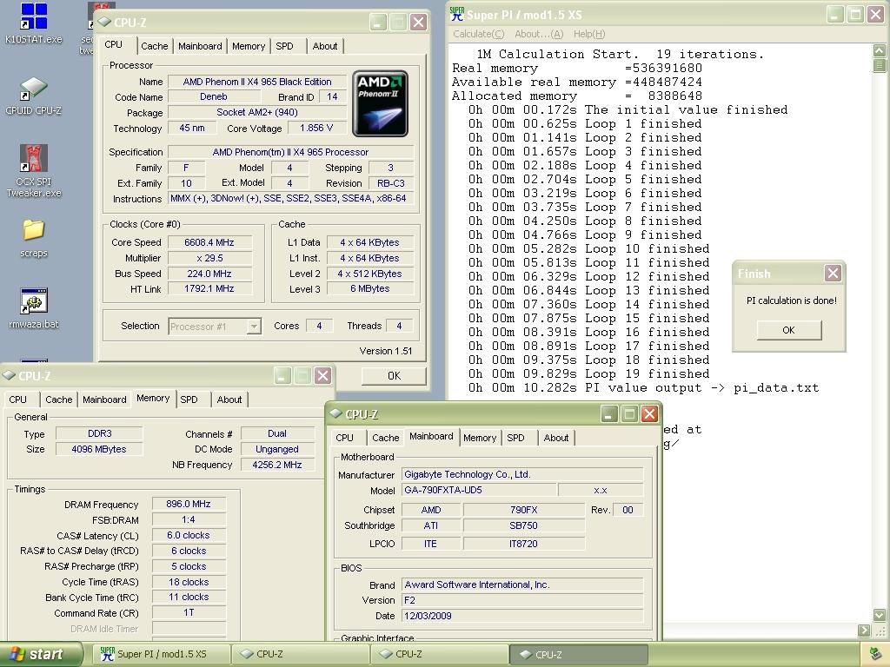Select About tab in Mainboard CPU-Z window
Image resolution: width=890 pixels, height=667 pixels.
[x=555, y=438]
